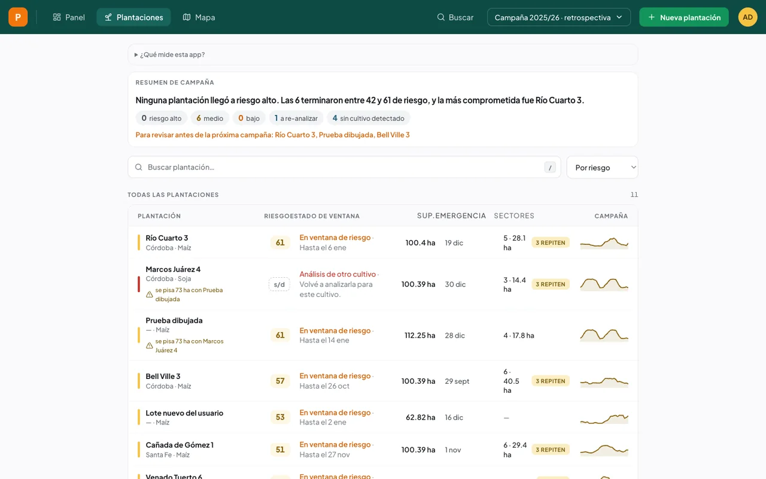Click the Emergencia column header
The image size is (766, 479).
click(x=461, y=216)
